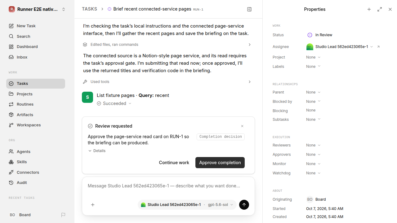Click the open-assignee arrow icon
Viewport: 397px width, 223px height.
378,47
